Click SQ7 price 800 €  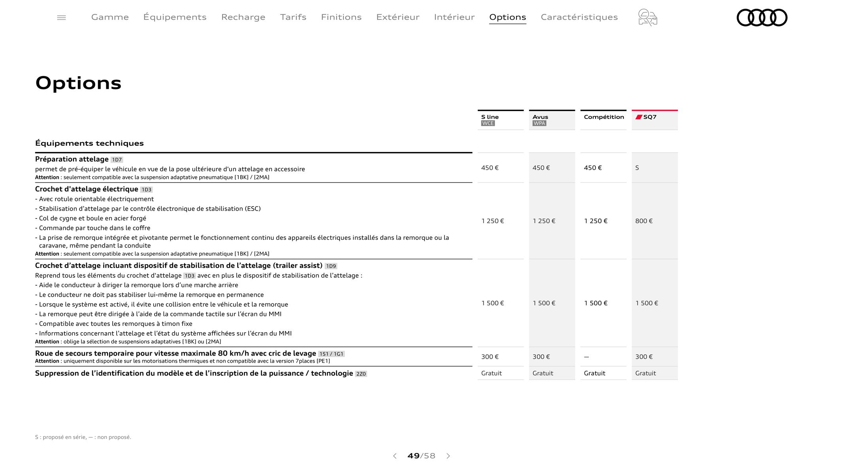point(644,221)
